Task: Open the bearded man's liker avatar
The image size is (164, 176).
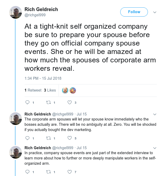Action: tap(65, 90)
